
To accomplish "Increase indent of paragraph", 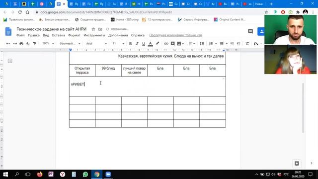I will (x=238, y=44).
